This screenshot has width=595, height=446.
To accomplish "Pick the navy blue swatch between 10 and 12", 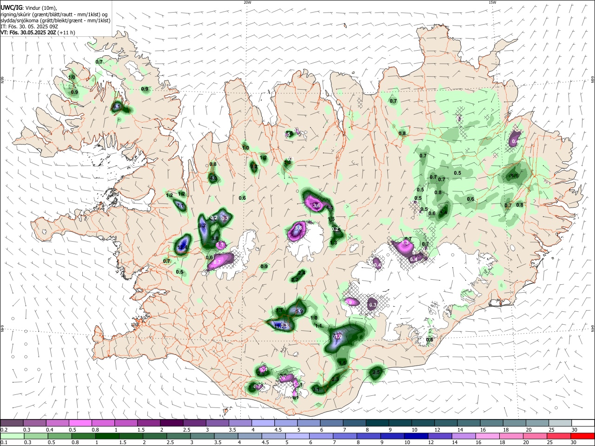I will pos(415,436).
